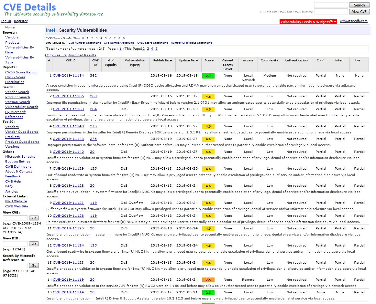This screenshot has width=376, height=304.
Task: Open Vendor Search link
Action: tap(17, 92)
